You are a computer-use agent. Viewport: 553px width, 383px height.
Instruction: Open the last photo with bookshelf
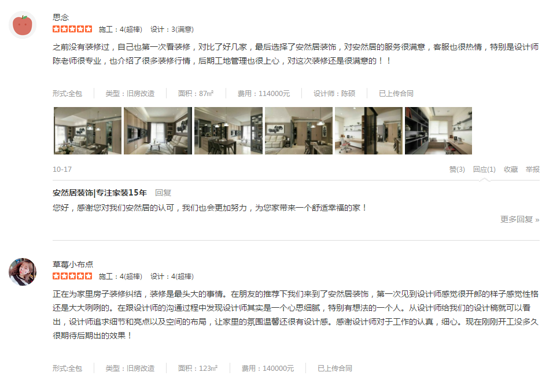coord(438,131)
